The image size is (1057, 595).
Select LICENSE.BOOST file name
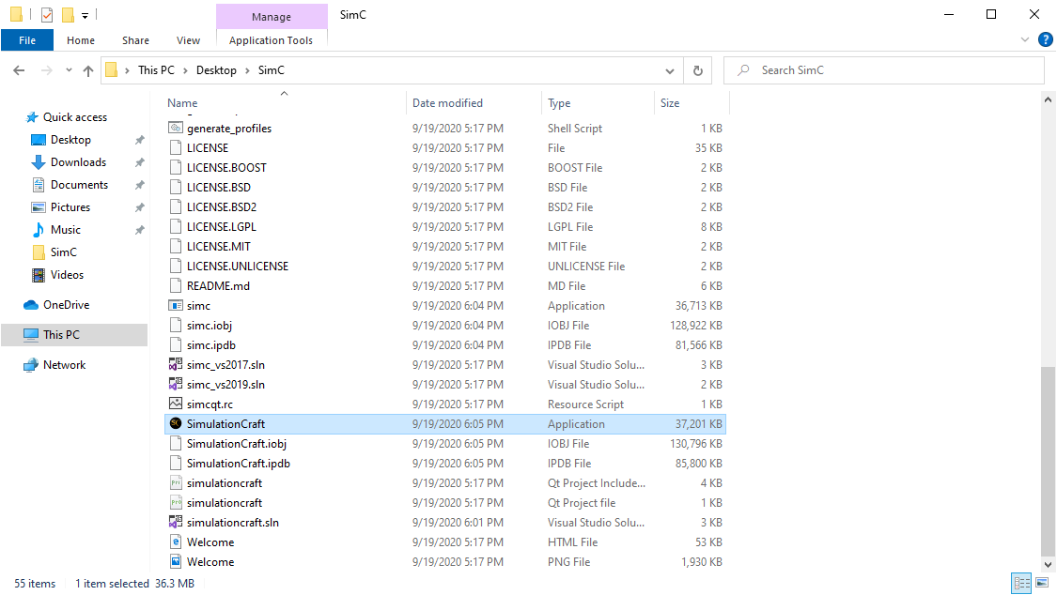click(x=226, y=168)
